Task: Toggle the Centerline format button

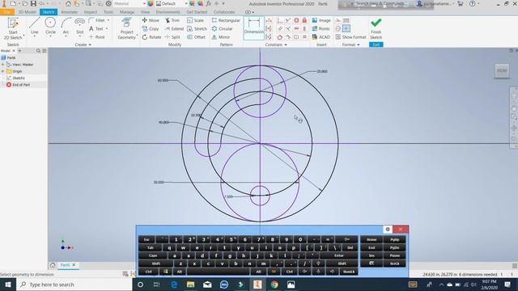Action: tap(338, 29)
